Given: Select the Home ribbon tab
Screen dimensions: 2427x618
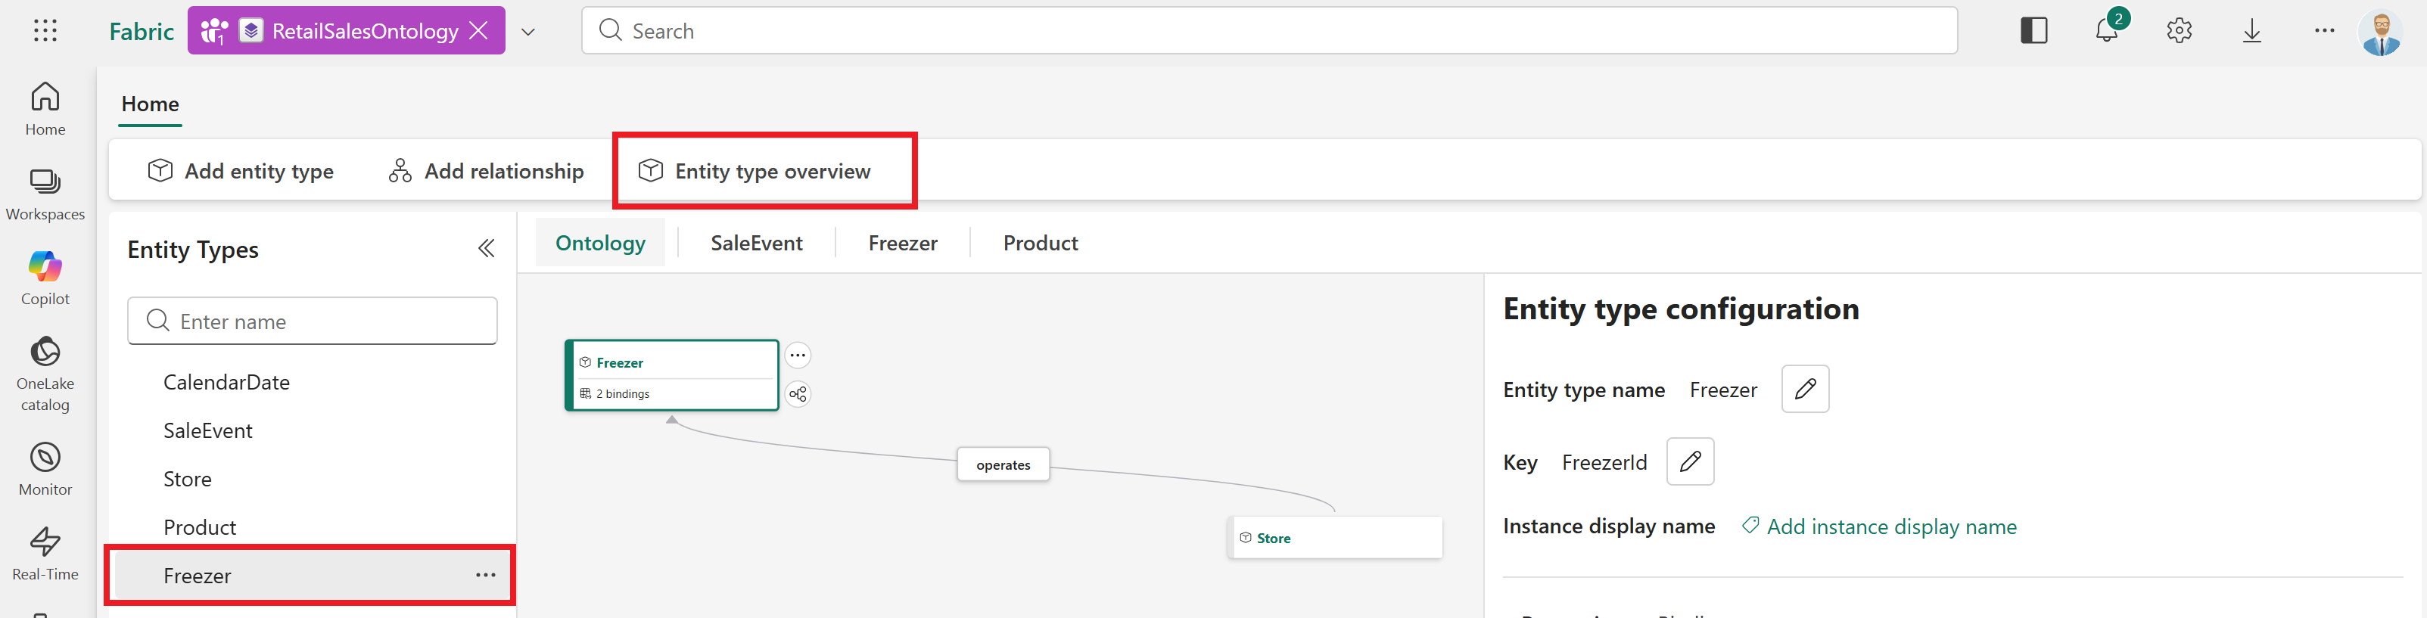Looking at the screenshot, I should coord(151,104).
